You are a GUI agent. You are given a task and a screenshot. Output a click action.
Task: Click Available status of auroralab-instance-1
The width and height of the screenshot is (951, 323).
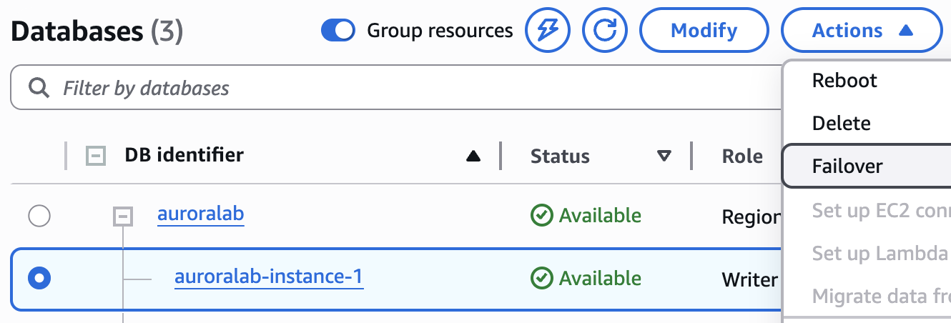(586, 278)
